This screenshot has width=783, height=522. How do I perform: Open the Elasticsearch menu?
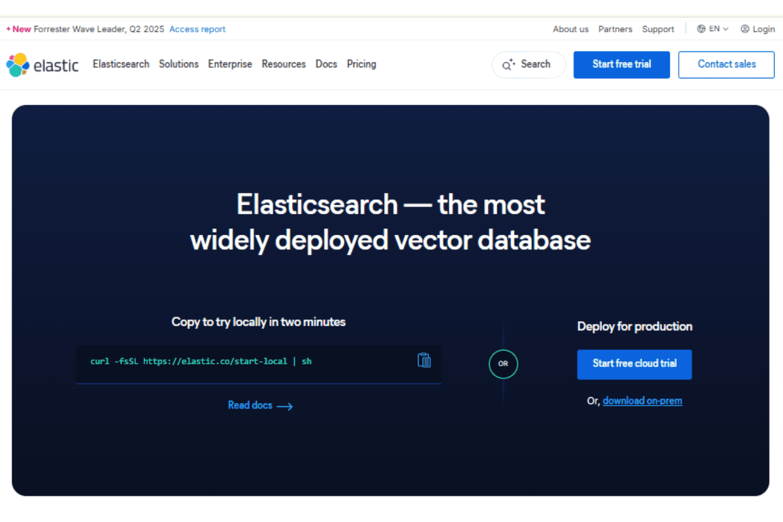(121, 64)
